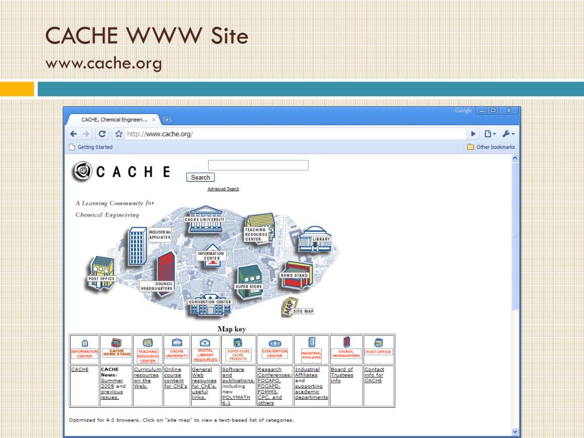Open the wrench settings menu
The width and height of the screenshot is (584, 438).
click(508, 133)
